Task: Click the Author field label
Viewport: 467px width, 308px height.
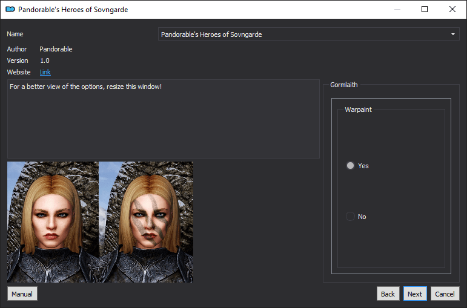Action: (17, 49)
